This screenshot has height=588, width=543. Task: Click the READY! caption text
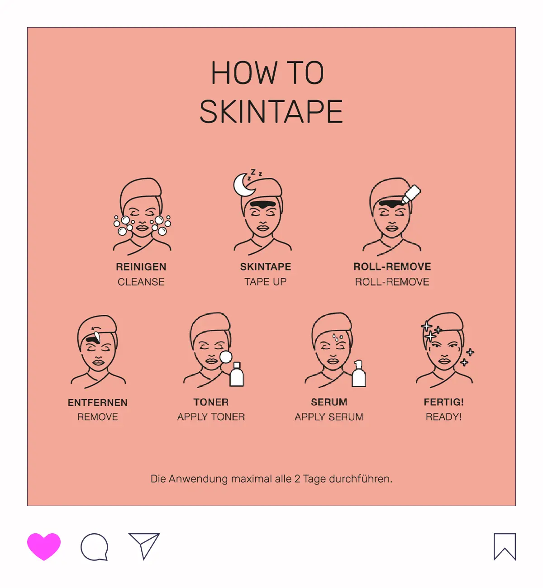point(443,417)
